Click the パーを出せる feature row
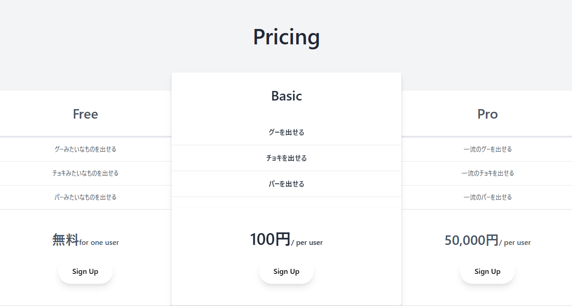 point(286,184)
